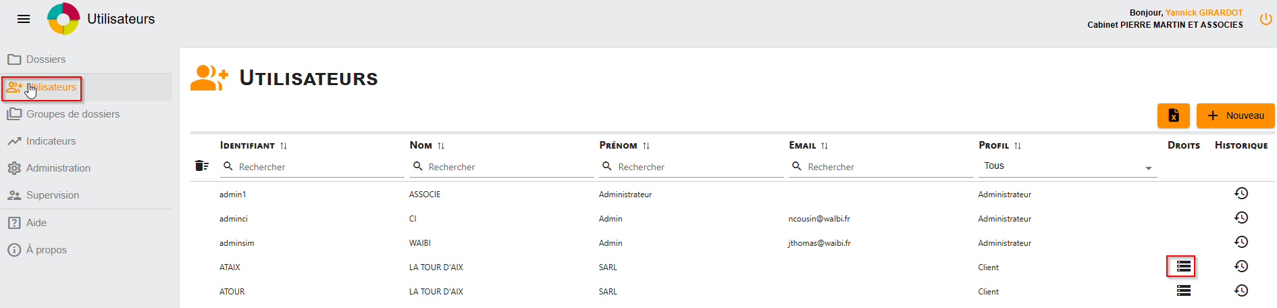Expand the Profil filter dropdown showing Tous
The height and width of the screenshot is (308, 1277).
1068,166
